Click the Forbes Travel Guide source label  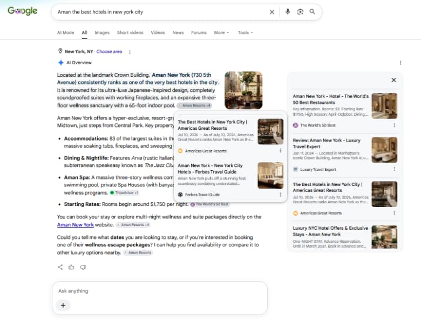(x=202, y=195)
